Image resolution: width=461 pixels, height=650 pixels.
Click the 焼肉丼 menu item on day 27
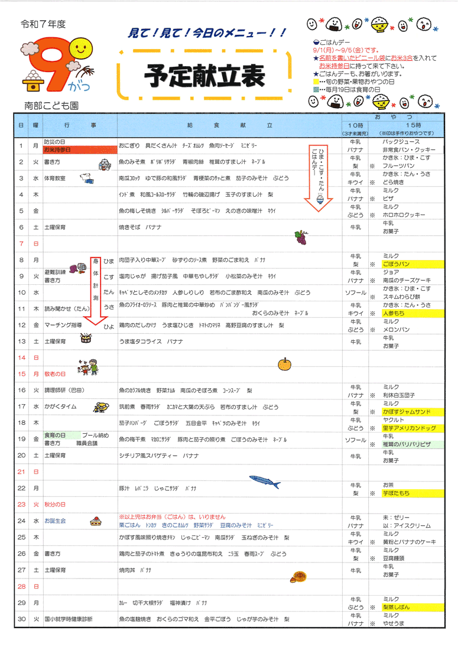pyautogui.click(x=127, y=570)
